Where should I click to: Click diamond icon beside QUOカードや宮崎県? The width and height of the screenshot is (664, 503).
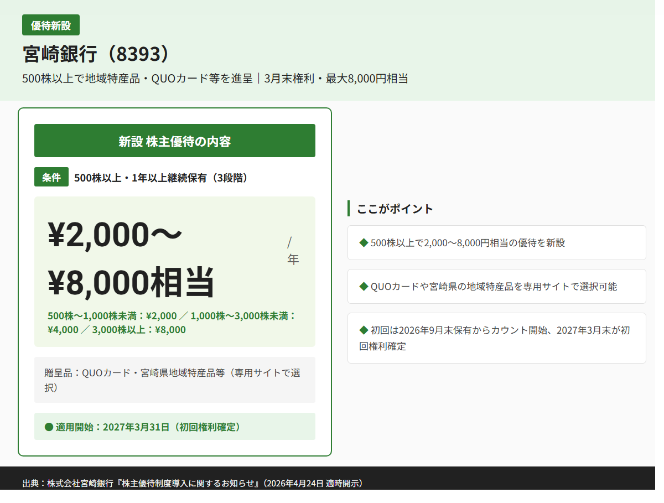(364, 286)
